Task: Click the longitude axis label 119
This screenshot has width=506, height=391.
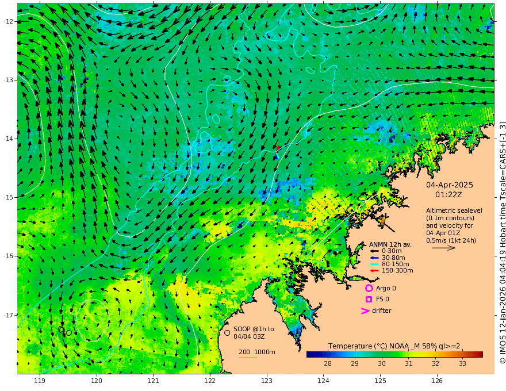Action: point(40,381)
